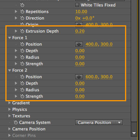Expand the Direction property
Image resolution: width=140 pixels, height=140 pixels.
16,18
